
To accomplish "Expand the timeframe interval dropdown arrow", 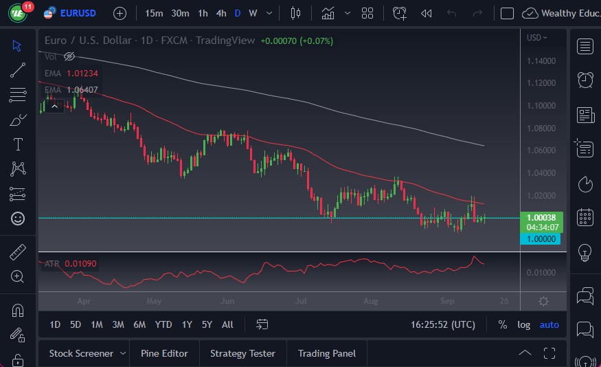I will [x=269, y=13].
